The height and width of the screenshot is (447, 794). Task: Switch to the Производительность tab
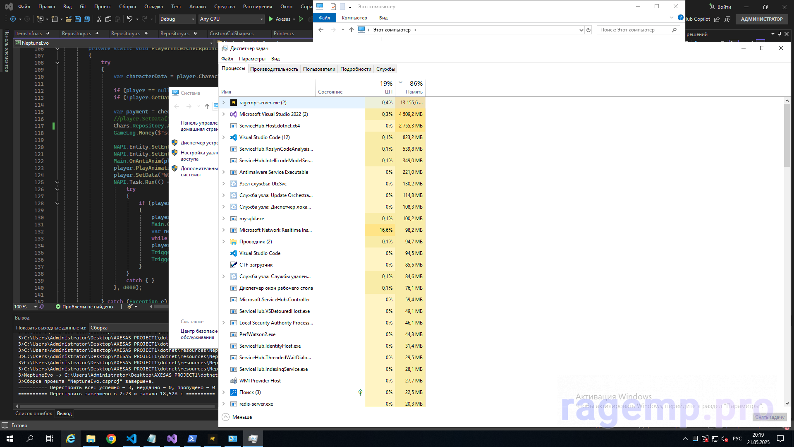274,69
